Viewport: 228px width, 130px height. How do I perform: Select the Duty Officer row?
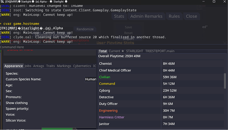click(161, 104)
